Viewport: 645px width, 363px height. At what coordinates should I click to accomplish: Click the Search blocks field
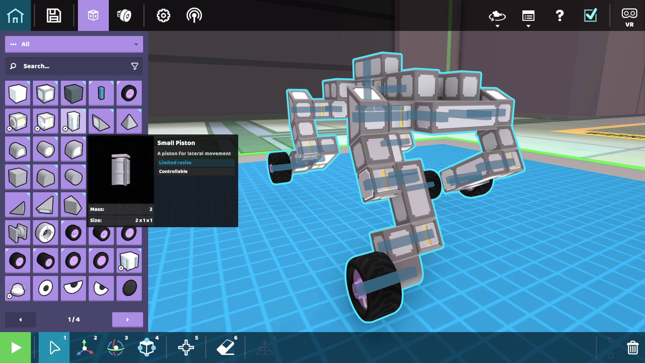click(x=67, y=66)
